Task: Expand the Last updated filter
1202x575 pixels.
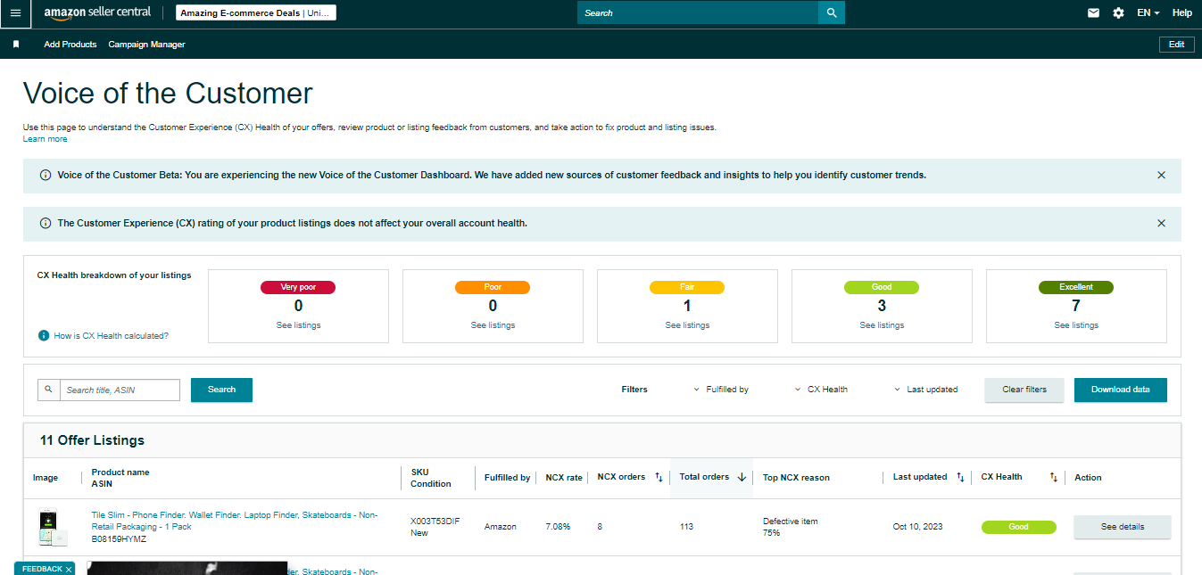Action: (x=926, y=390)
